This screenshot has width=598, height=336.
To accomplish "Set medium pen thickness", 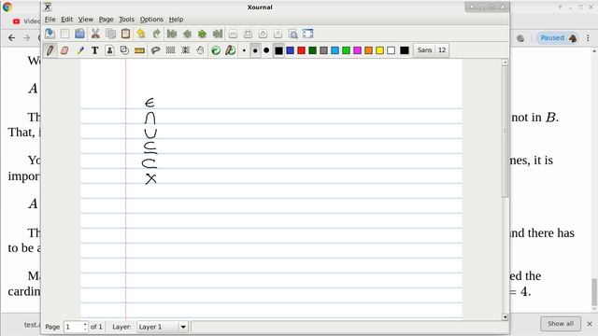I will coord(255,50).
